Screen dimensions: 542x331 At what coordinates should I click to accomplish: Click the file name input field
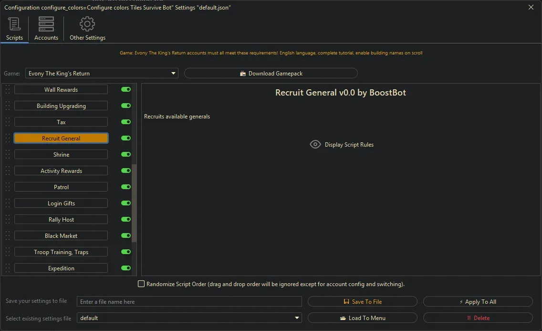(189, 301)
